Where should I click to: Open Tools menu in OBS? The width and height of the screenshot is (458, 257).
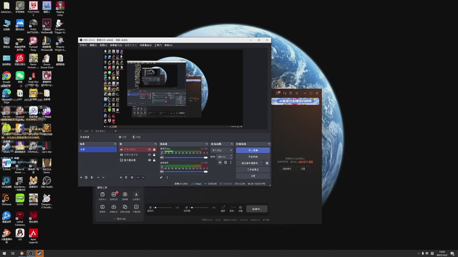pos(158,45)
